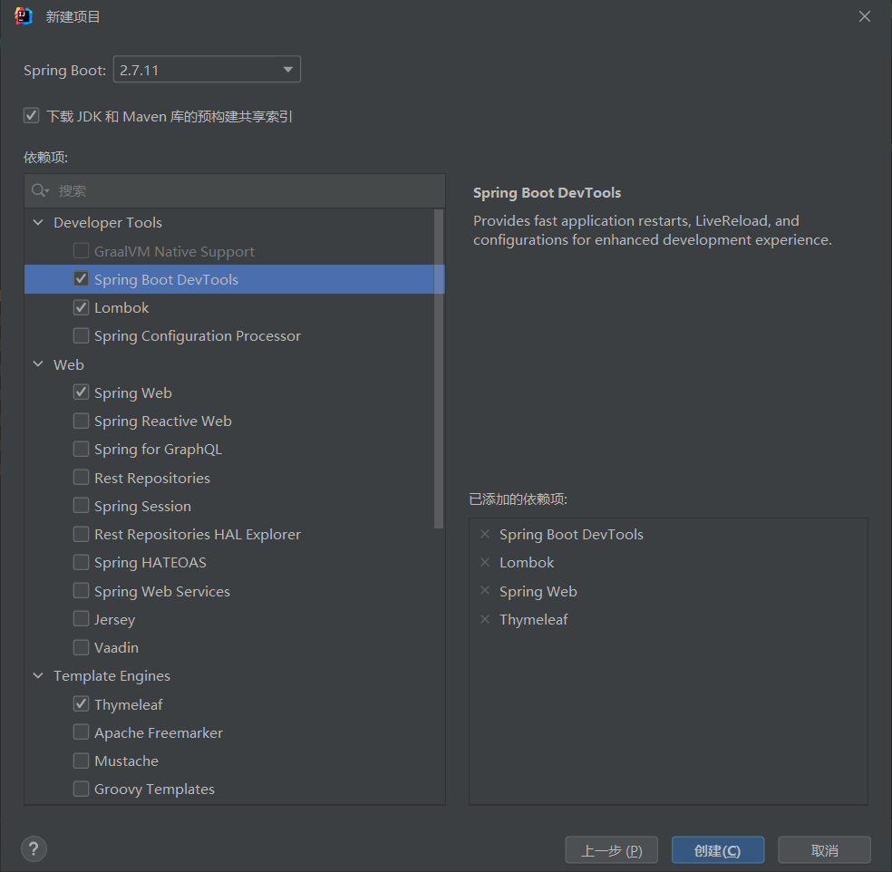Check the Groovy Templates checkbox
892x872 pixels.
point(81,789)
